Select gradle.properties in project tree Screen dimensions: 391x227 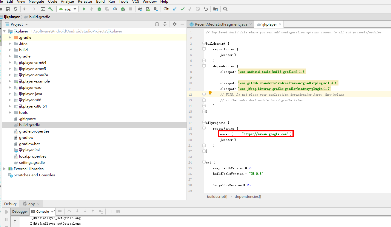click(x=34, y=131)
